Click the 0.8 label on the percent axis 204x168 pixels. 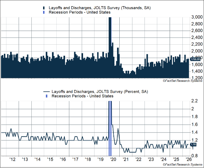[x=195, y=156]
